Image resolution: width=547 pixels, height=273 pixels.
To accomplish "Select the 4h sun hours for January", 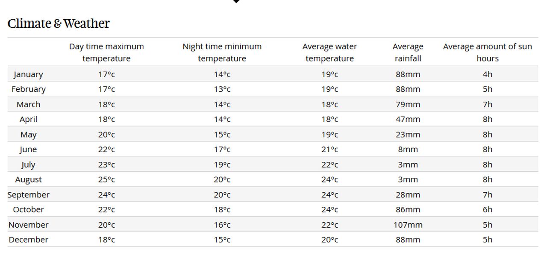I will (487, 74).
